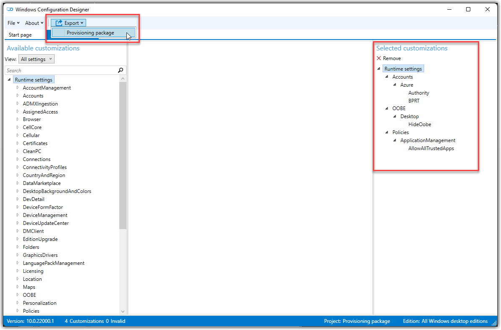
Task: Expand the Browser node arrow
Action: click(x=18, y=119)
